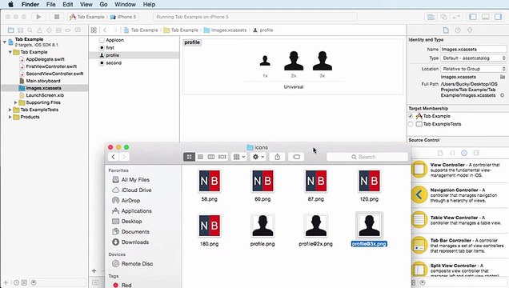
Task: Show the Xcode version editor
Action: 456,17
